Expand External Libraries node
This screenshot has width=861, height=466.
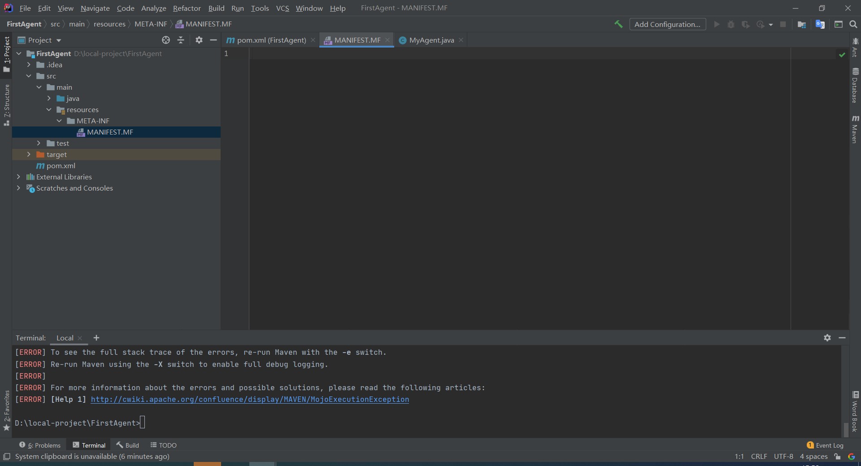(x=18, y=177)
